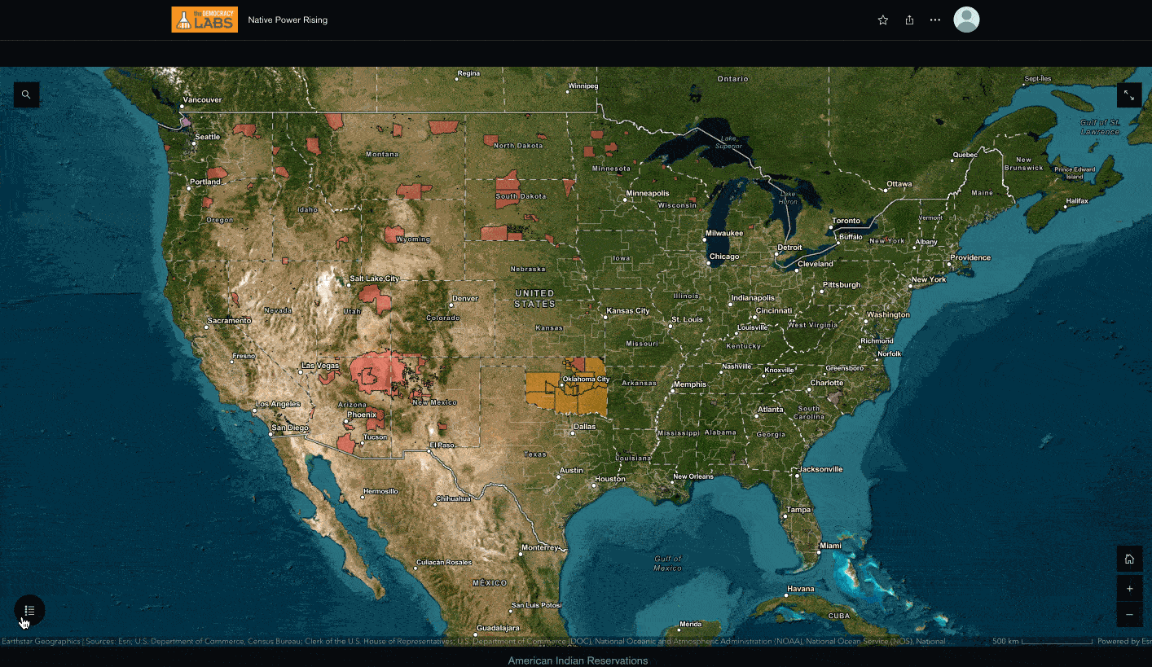Click the San Diego city label
This screenshot has width=1152, height=667.
click(x=291, y=428)
